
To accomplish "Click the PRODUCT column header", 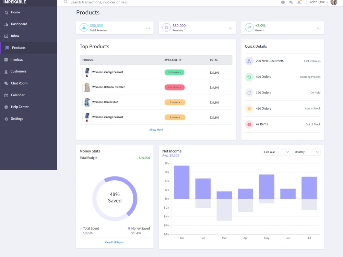I will (88, 60).
